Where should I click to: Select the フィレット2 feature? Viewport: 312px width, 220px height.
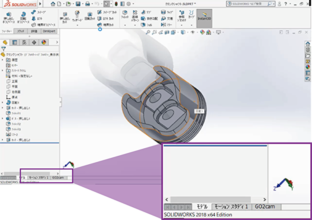click(14, 124)
